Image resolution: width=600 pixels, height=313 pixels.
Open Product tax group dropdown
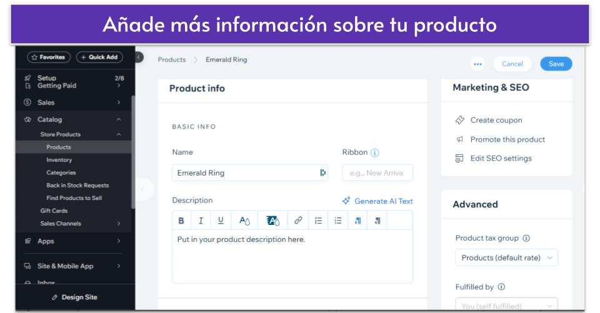[x=506, y=257]
